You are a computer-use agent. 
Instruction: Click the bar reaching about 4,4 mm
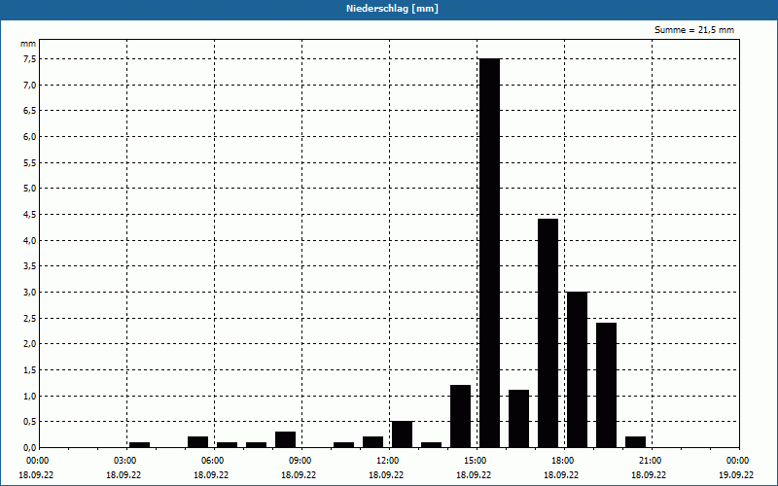coord(548,332)
